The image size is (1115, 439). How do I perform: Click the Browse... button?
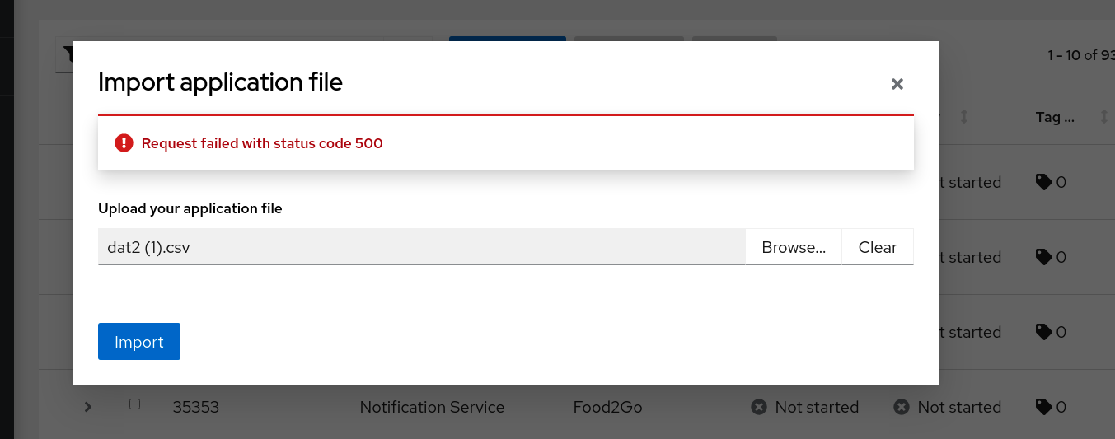tap(794, 247)
